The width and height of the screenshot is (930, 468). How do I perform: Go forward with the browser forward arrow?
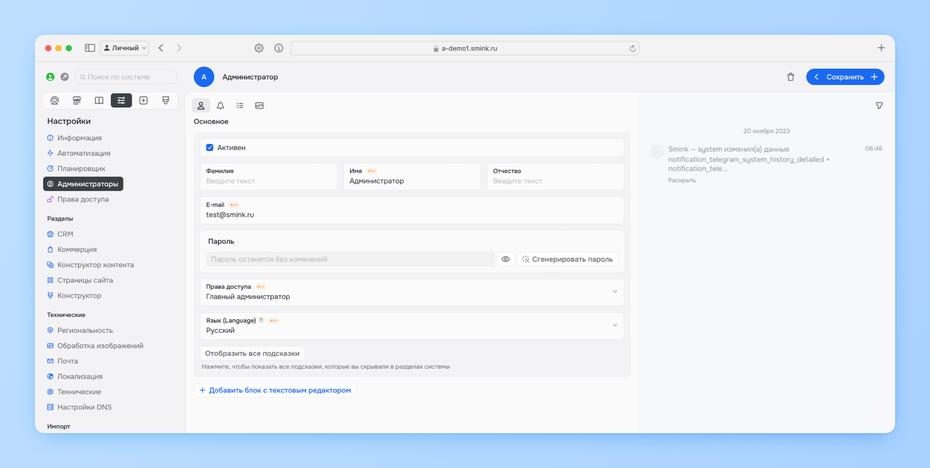(179, 48)
